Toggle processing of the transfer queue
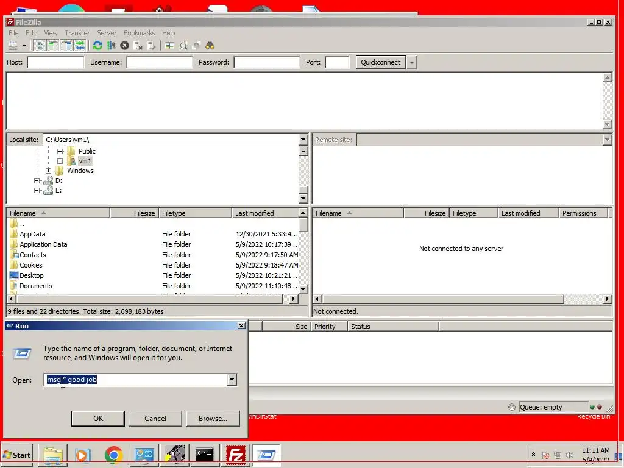624x468 pixels. click(x=112, y=46)
